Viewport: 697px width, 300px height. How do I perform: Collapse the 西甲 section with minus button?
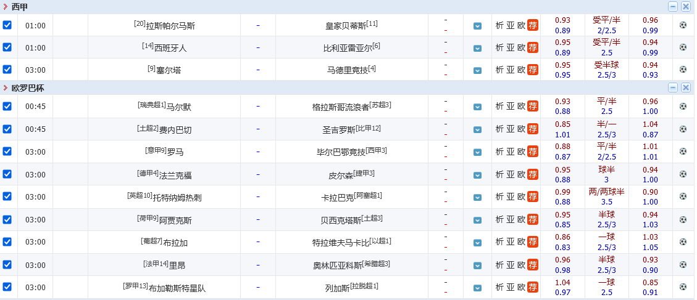coord(673,7)
